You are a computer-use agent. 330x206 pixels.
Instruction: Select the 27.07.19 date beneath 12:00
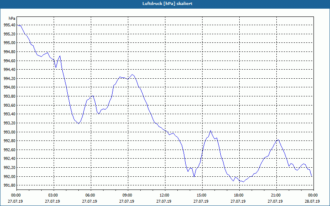(x=164, y=201)
